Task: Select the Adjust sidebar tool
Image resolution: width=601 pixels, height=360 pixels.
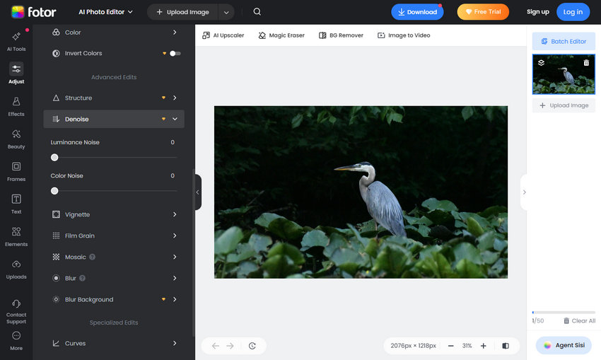Action: (x=16, y=74)
